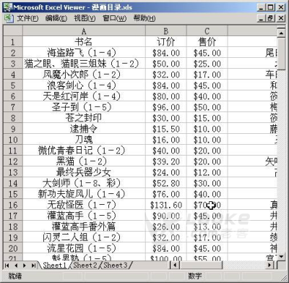The image size is (289, 283).
Task: Switch to the Sheet3 tab
Action: [116, 266]
